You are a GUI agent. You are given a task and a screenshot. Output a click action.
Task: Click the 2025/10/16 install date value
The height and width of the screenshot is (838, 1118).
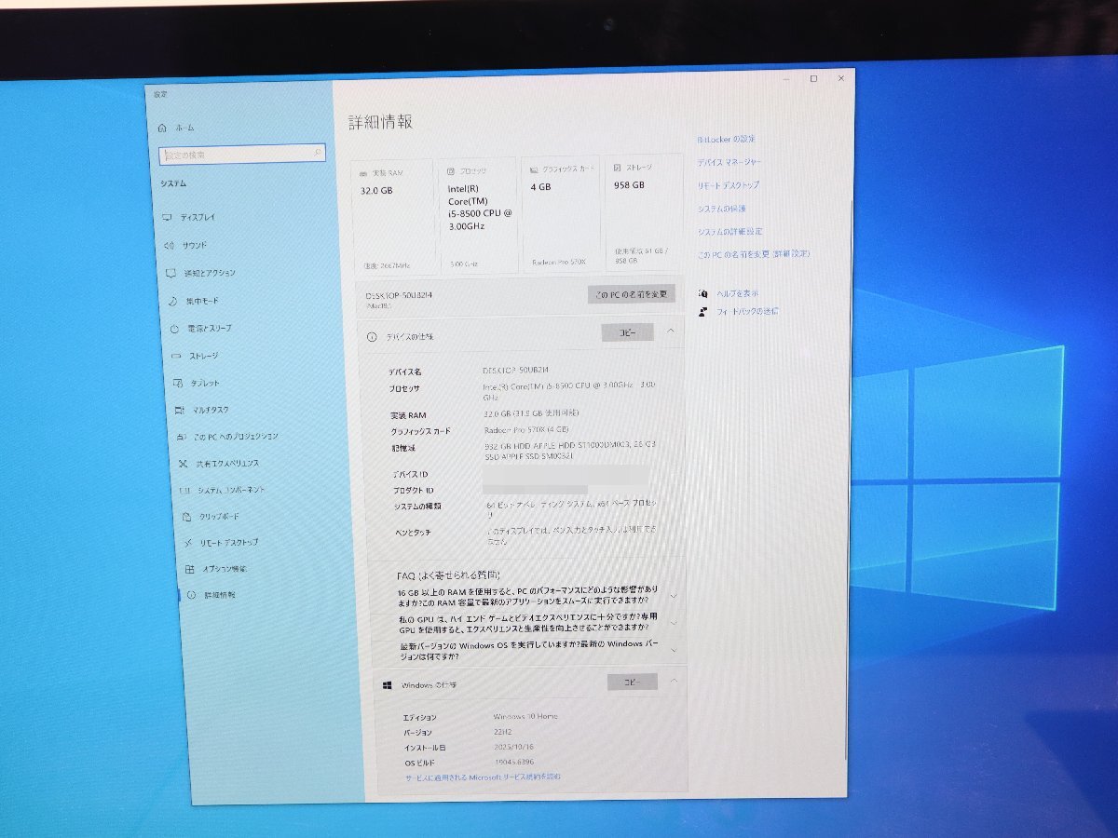(511, 748)
